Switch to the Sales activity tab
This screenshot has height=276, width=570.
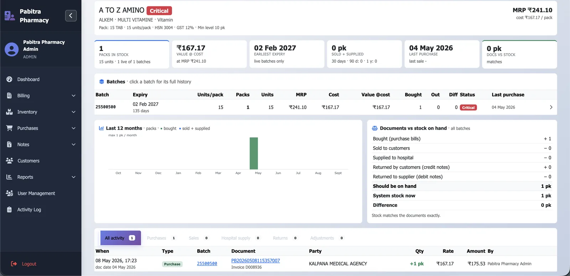198,238
